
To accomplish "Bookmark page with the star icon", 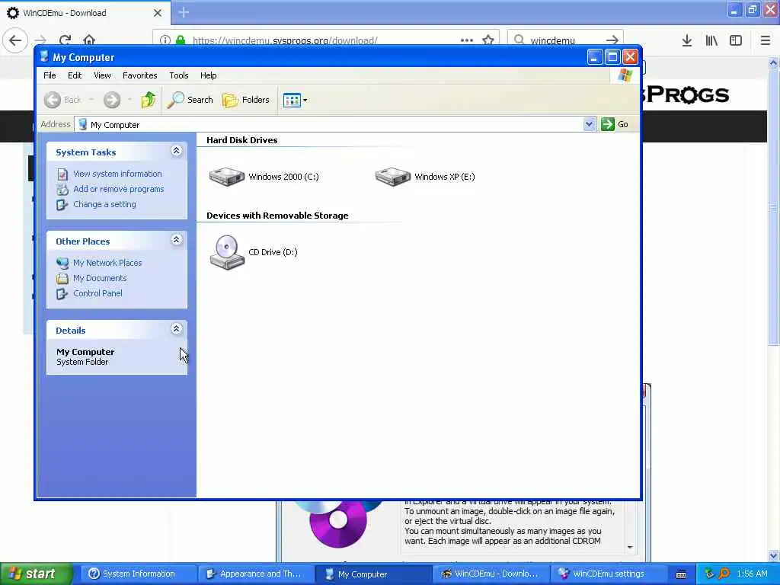I will tap(488, 40).
